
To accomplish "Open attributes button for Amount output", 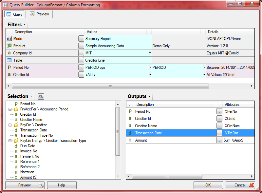I will pyautogui.click(x=219, y=140).
